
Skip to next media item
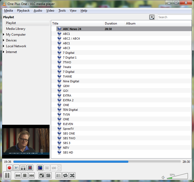pos(32,175)
